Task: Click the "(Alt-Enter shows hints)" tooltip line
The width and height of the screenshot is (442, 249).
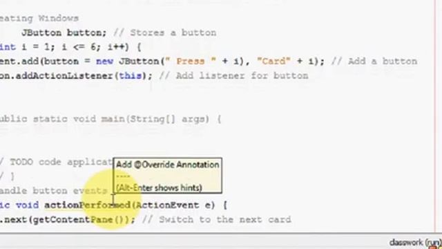Action: pyautogui.click(x=159, y=187)
